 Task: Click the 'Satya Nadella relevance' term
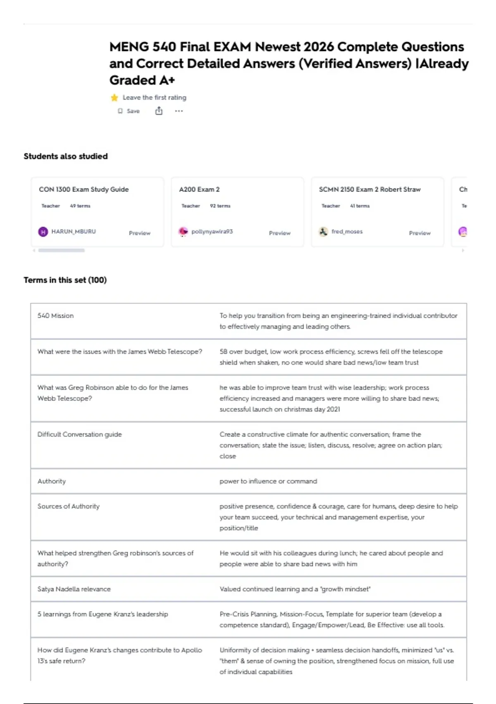tap(74, 589)
